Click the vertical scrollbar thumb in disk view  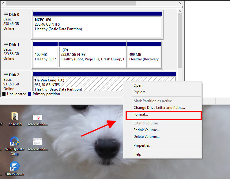point(180,41)
